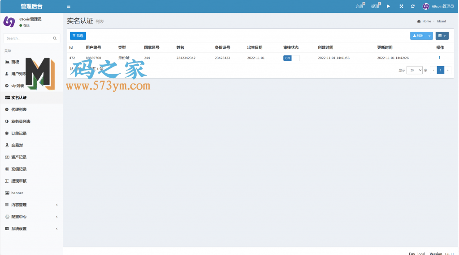Open column selector grid dropdown
This screenshot has width=459, height=255.
442,36
